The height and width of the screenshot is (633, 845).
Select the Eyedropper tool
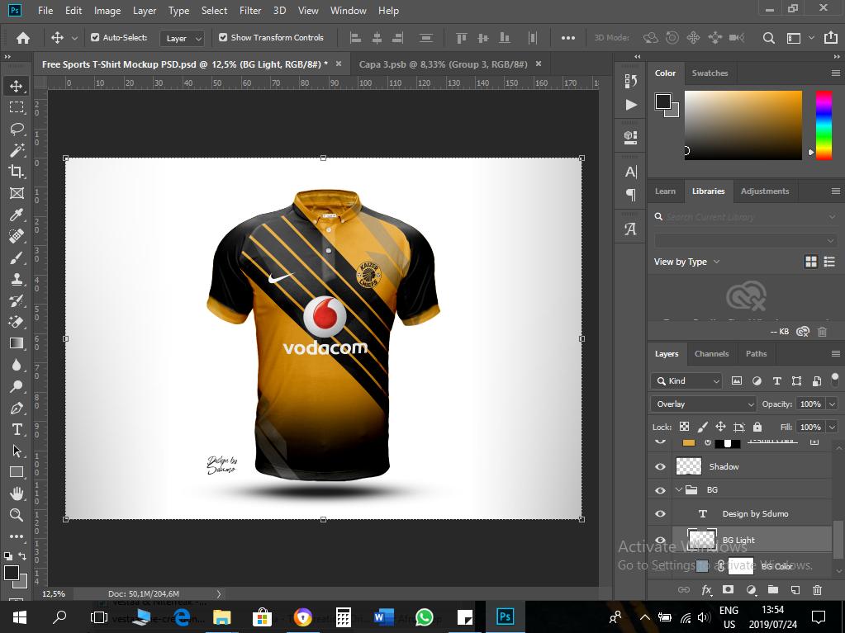click(x=17, y=215)
